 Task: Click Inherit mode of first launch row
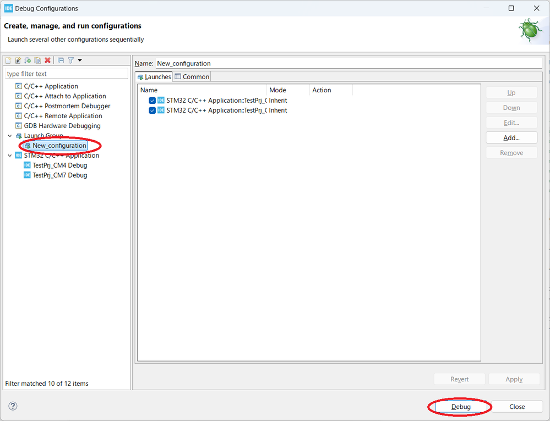pos(278,101)
